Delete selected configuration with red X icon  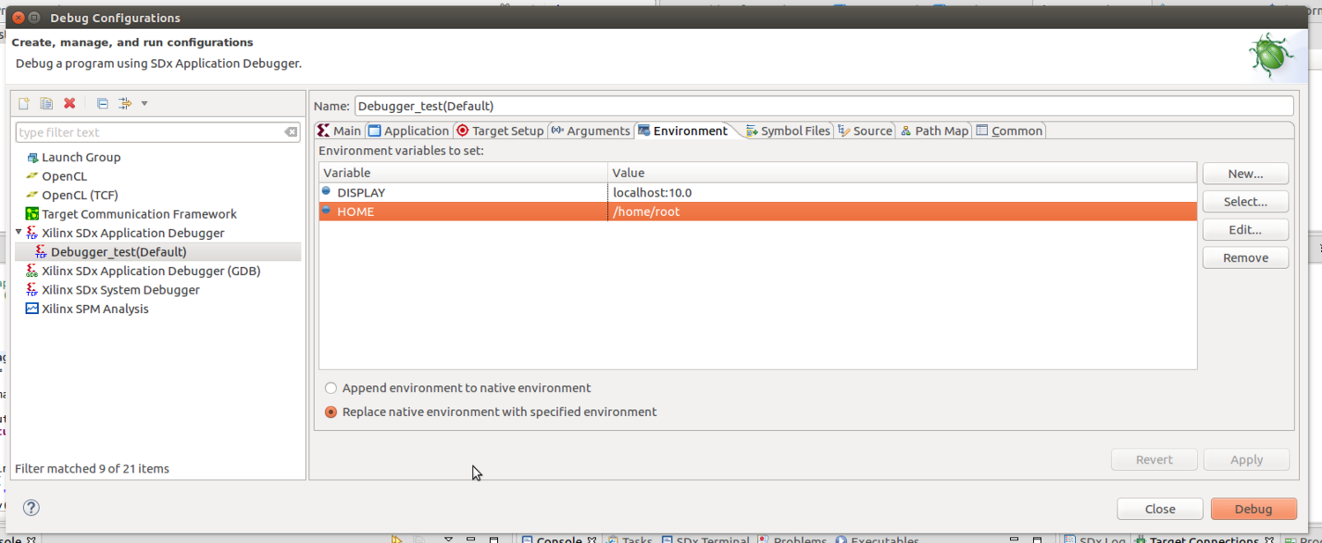pos(70,104)
